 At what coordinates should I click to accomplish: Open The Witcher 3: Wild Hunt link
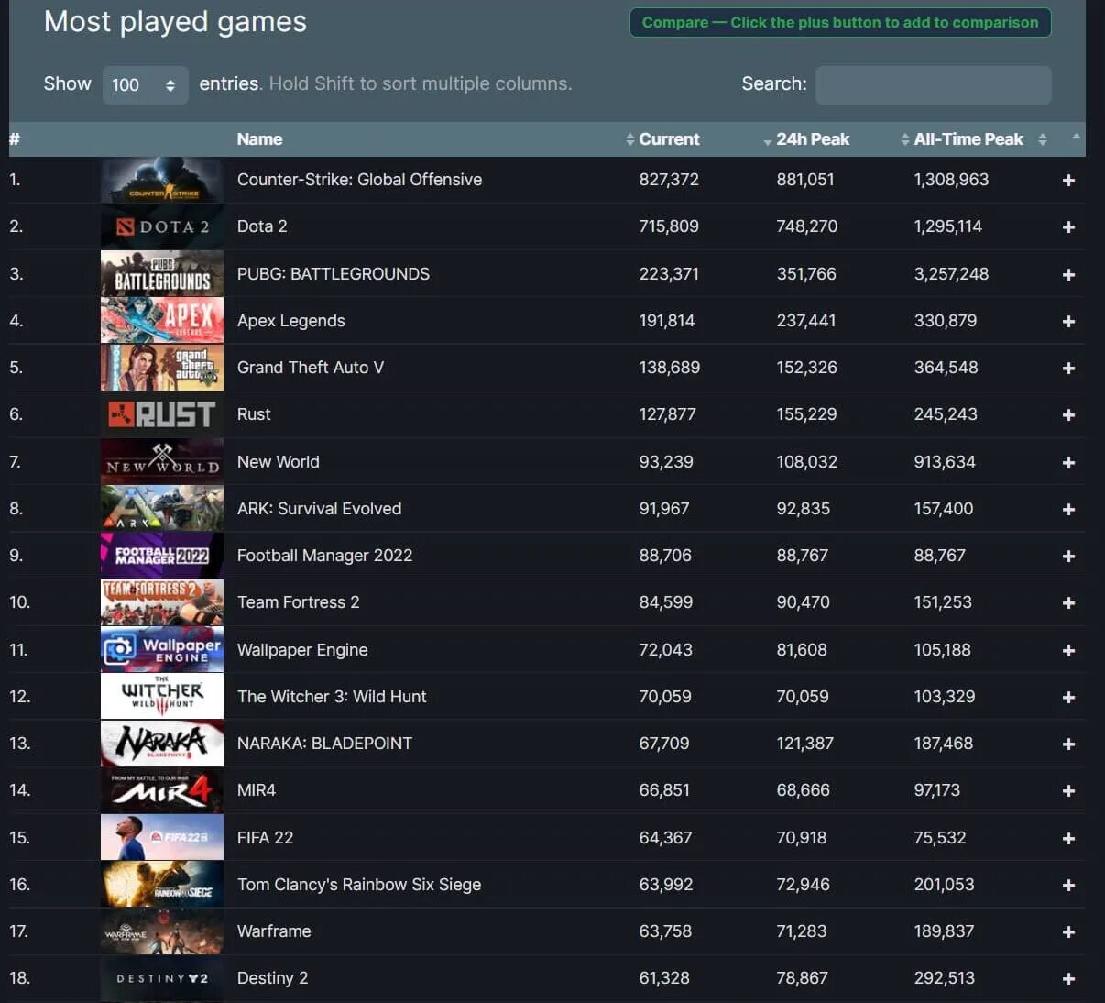click(332, 697)
